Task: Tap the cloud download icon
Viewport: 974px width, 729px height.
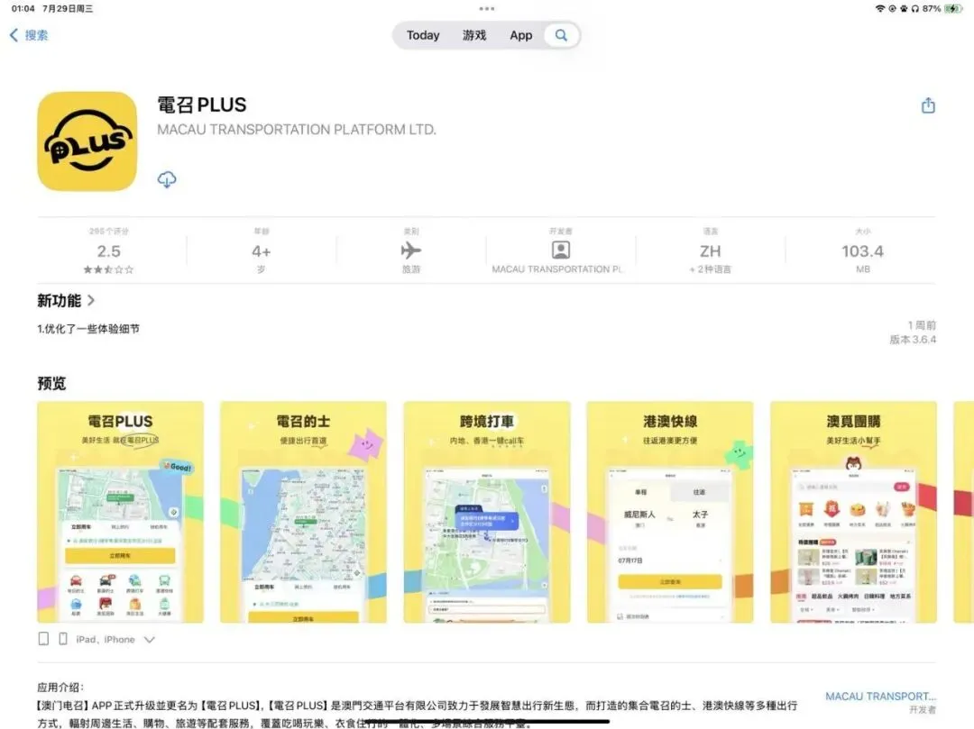Action: click(x=167, y=179)
